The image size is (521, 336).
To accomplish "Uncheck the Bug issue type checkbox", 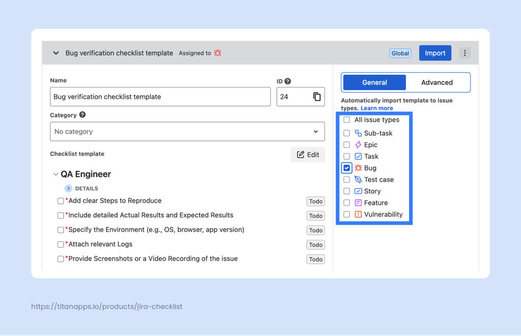I will point(346,168).
